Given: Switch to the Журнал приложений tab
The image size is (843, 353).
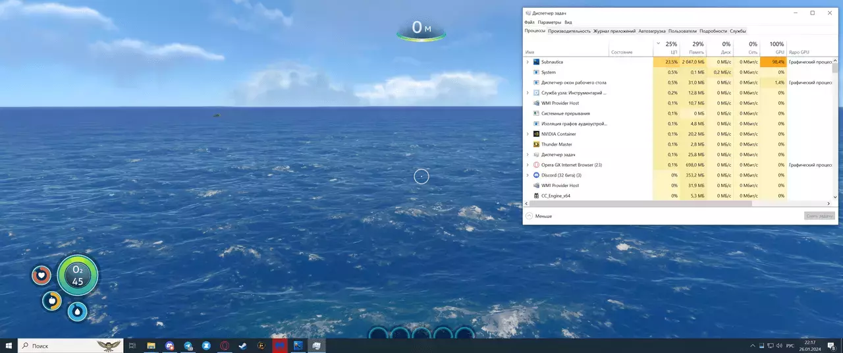Looking at the screenshot, I should point(614,31).
